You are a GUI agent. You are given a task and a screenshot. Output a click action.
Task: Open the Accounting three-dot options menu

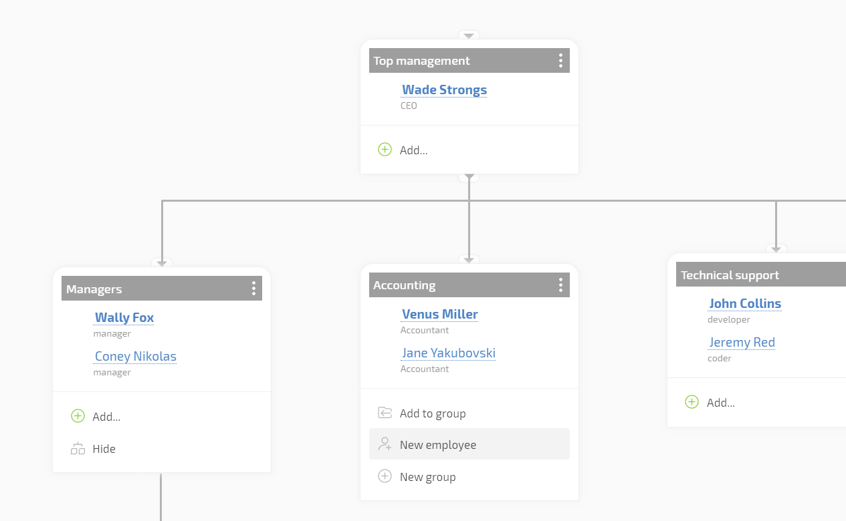(x=560, y=285)
